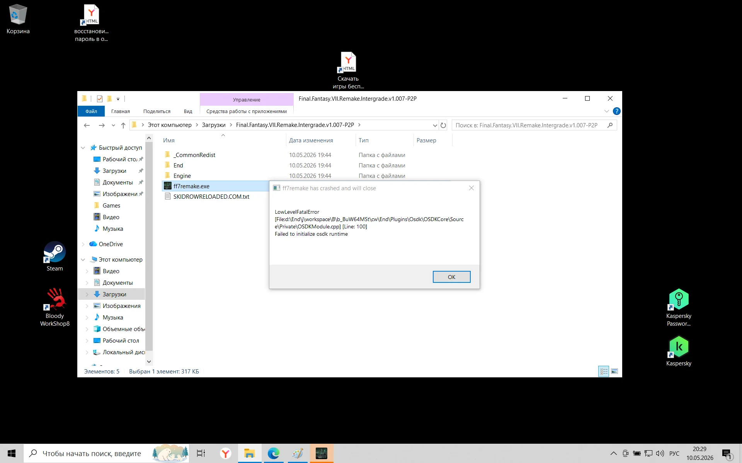Open the Вид ribbon tab
This screenshot has width=742, height=463.
tap(188, 111)
